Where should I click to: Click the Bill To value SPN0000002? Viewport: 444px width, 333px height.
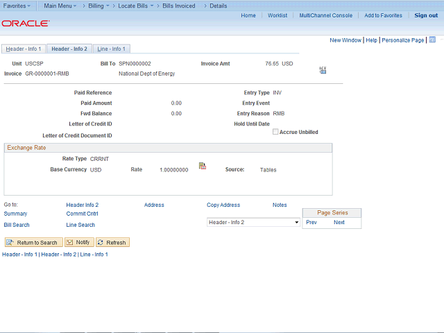click(x=135, y=64)
